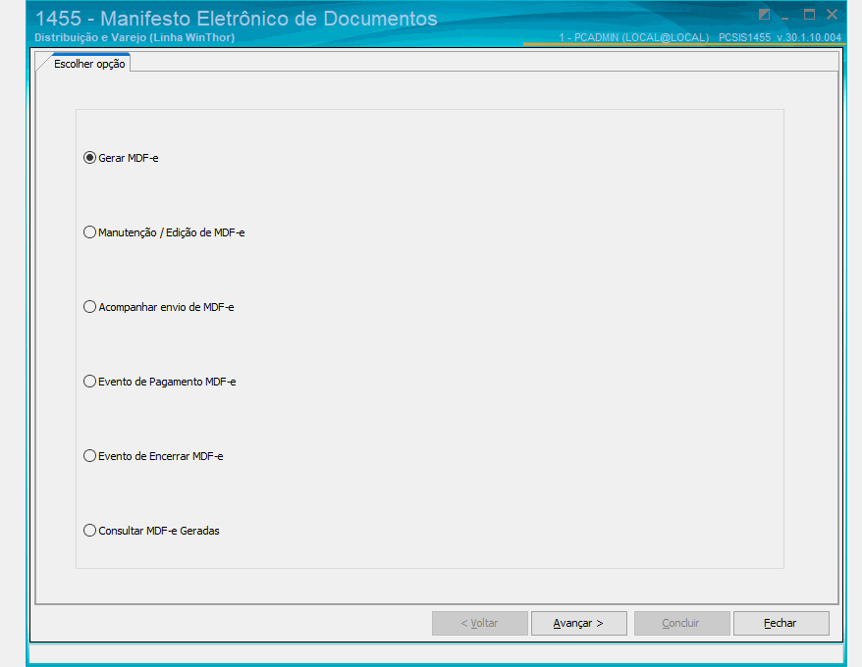Viewport: 862px width, 667px height.
Task: Click the diagonal-arrow window icon in title bar
Action: click(764, 15)
